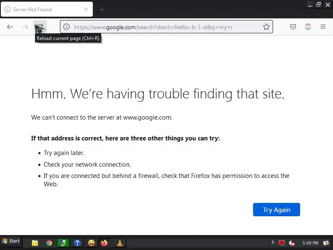The height and width of the screenshot is (250, 333).
Task: Go back one page with the back arrow
Action: pyautogui.click(x=10, y=27)
